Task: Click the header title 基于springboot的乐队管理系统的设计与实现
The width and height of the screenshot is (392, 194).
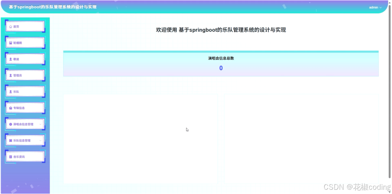Action: (53, 7)
